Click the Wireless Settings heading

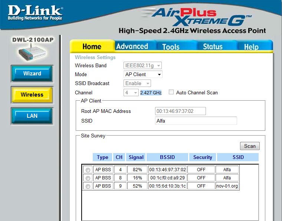[95, 57]
